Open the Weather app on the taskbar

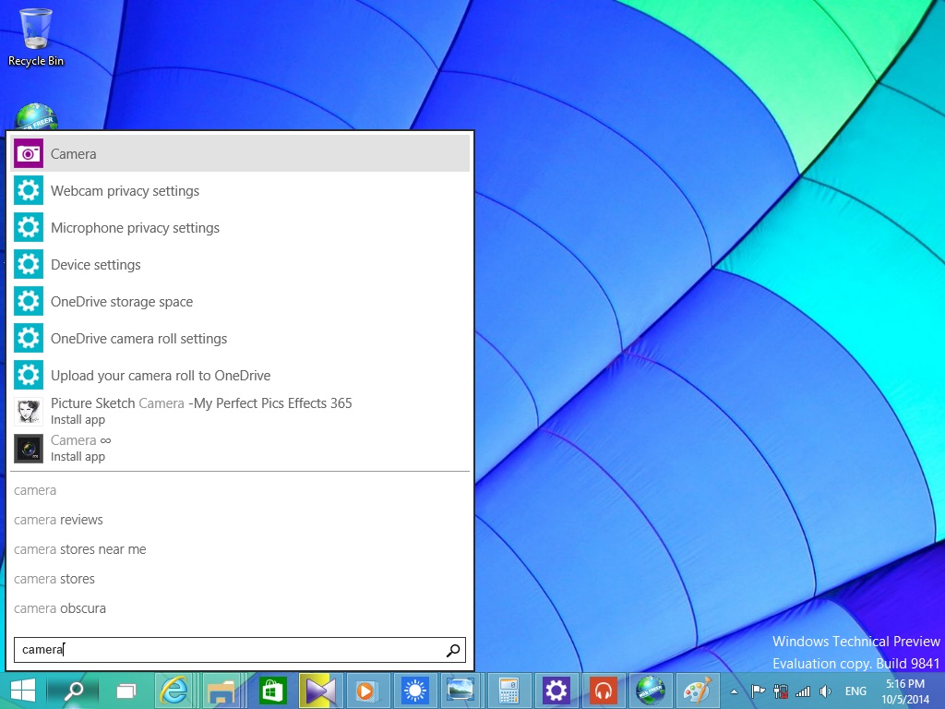point(414,691)
